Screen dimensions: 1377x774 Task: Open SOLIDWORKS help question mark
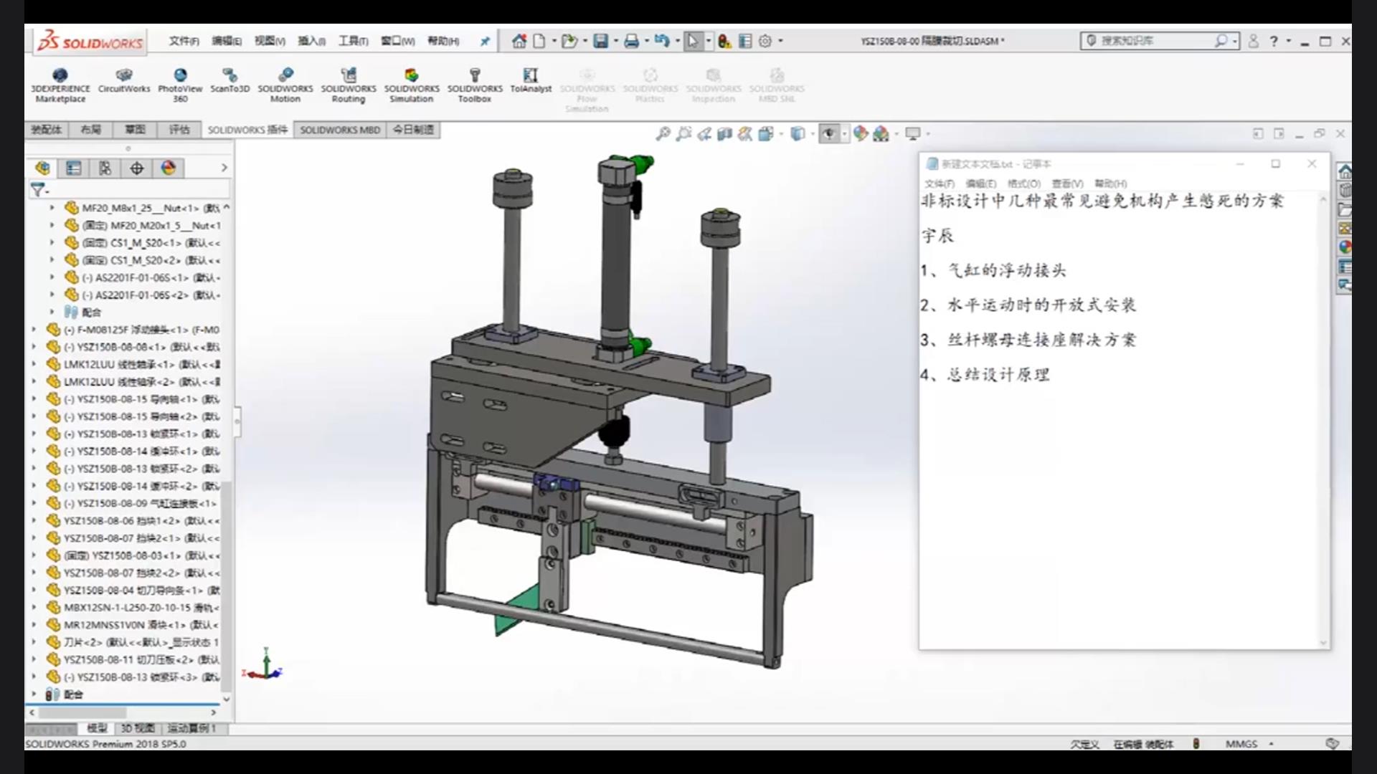point(1274,41)
